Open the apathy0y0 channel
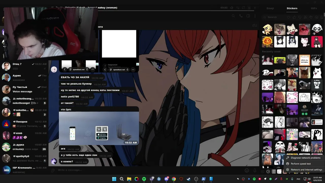Image resolution: width=325 pixels, height=183 pixels. (24, 158)
